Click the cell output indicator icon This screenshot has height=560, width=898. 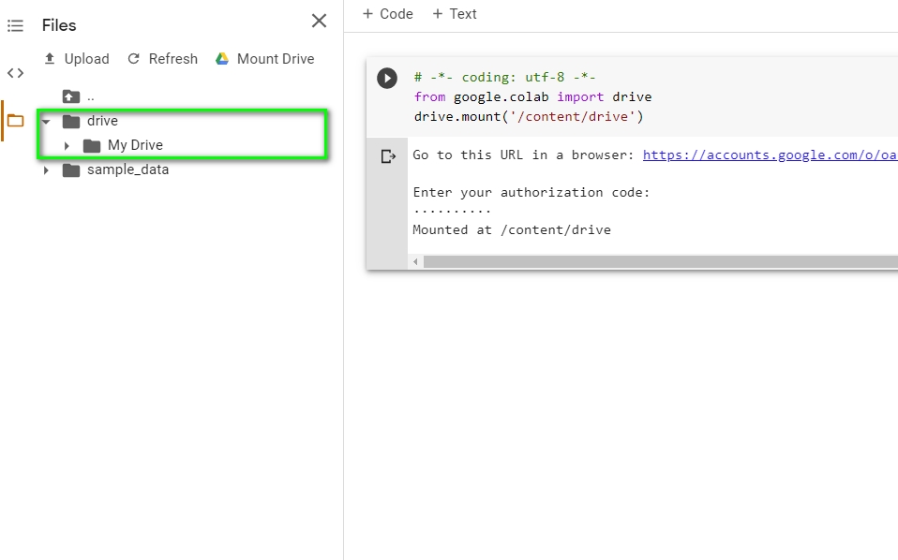pos(388,155)
